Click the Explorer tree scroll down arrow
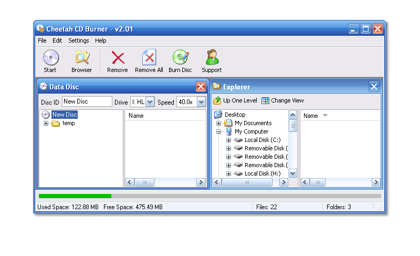 (x=293, y=173)
